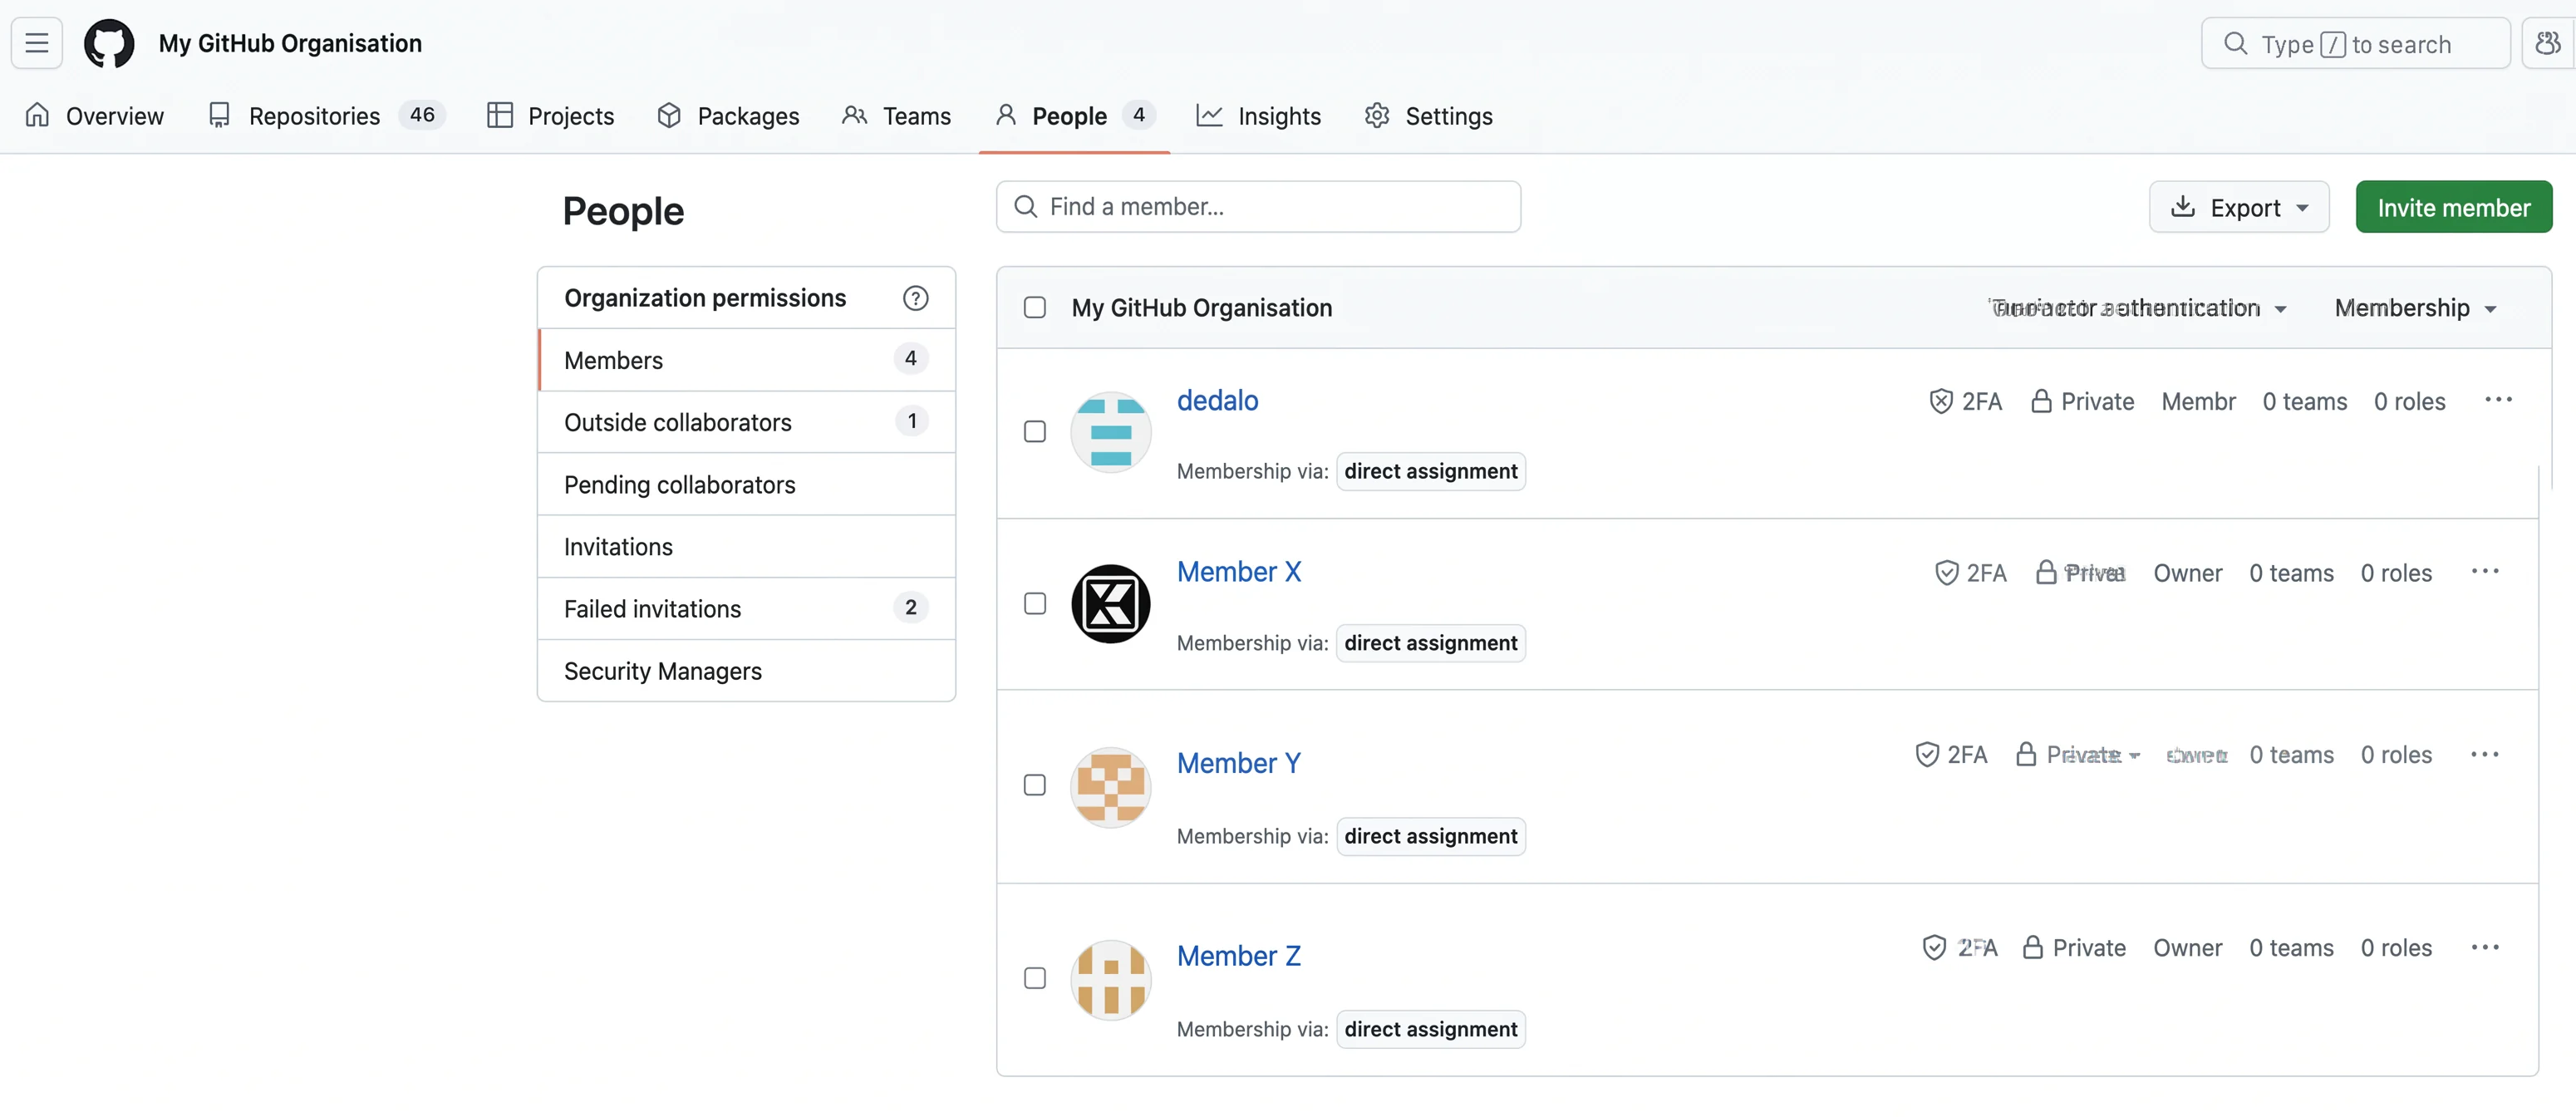
Task: Click the lock icon in Member X's row
Action: click(2046, 573)
